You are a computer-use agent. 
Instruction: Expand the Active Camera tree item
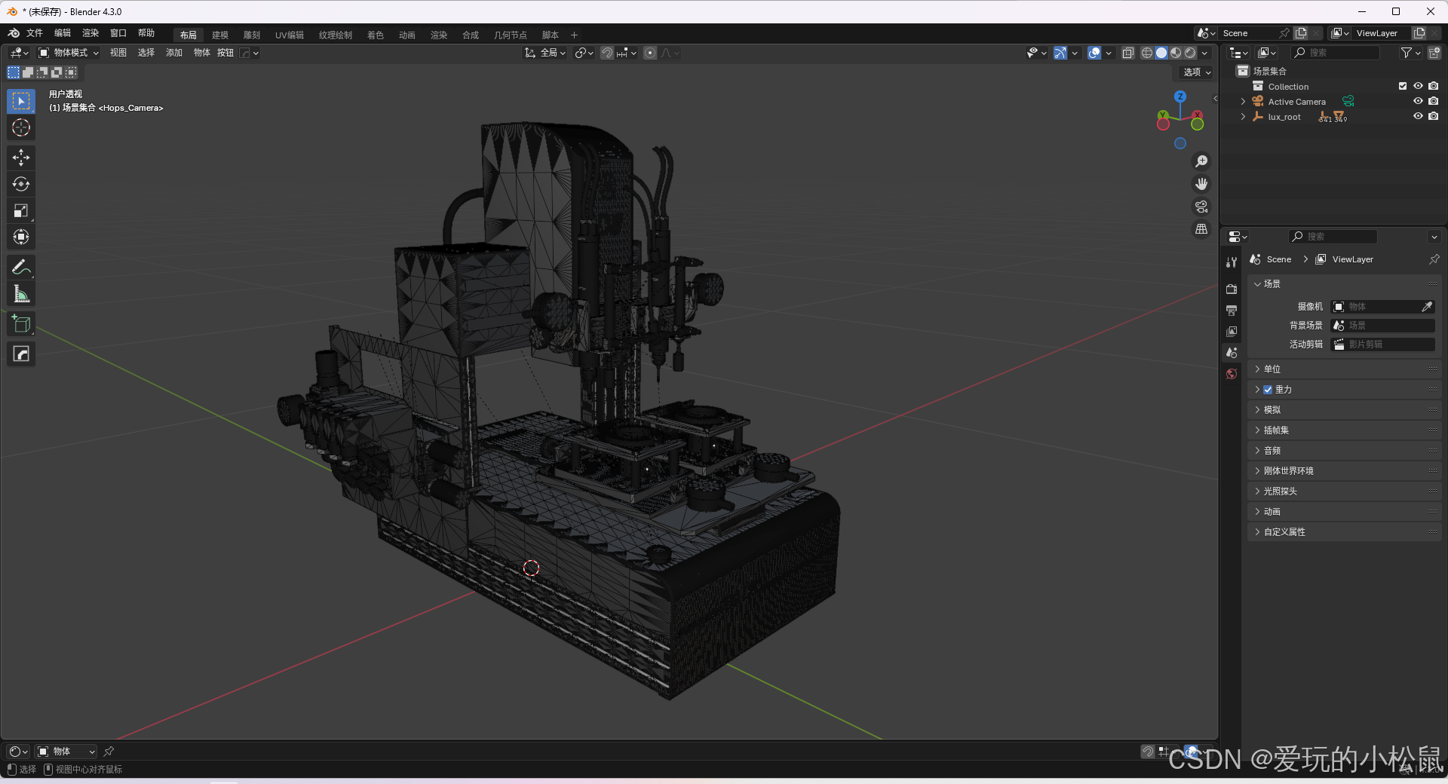pyautogui.click(x=1243, y=101)
